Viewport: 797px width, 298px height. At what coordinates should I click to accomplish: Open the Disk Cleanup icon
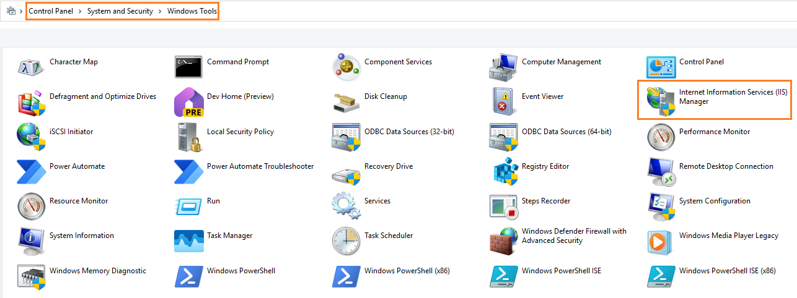coord(346,101)
